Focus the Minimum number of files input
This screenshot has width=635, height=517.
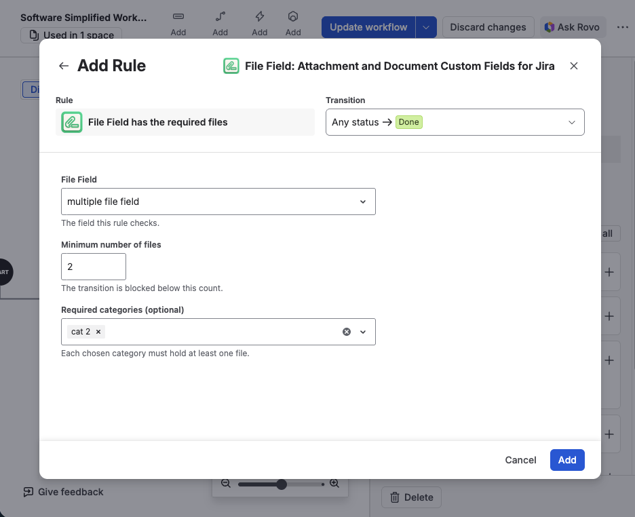coord(94,267)
